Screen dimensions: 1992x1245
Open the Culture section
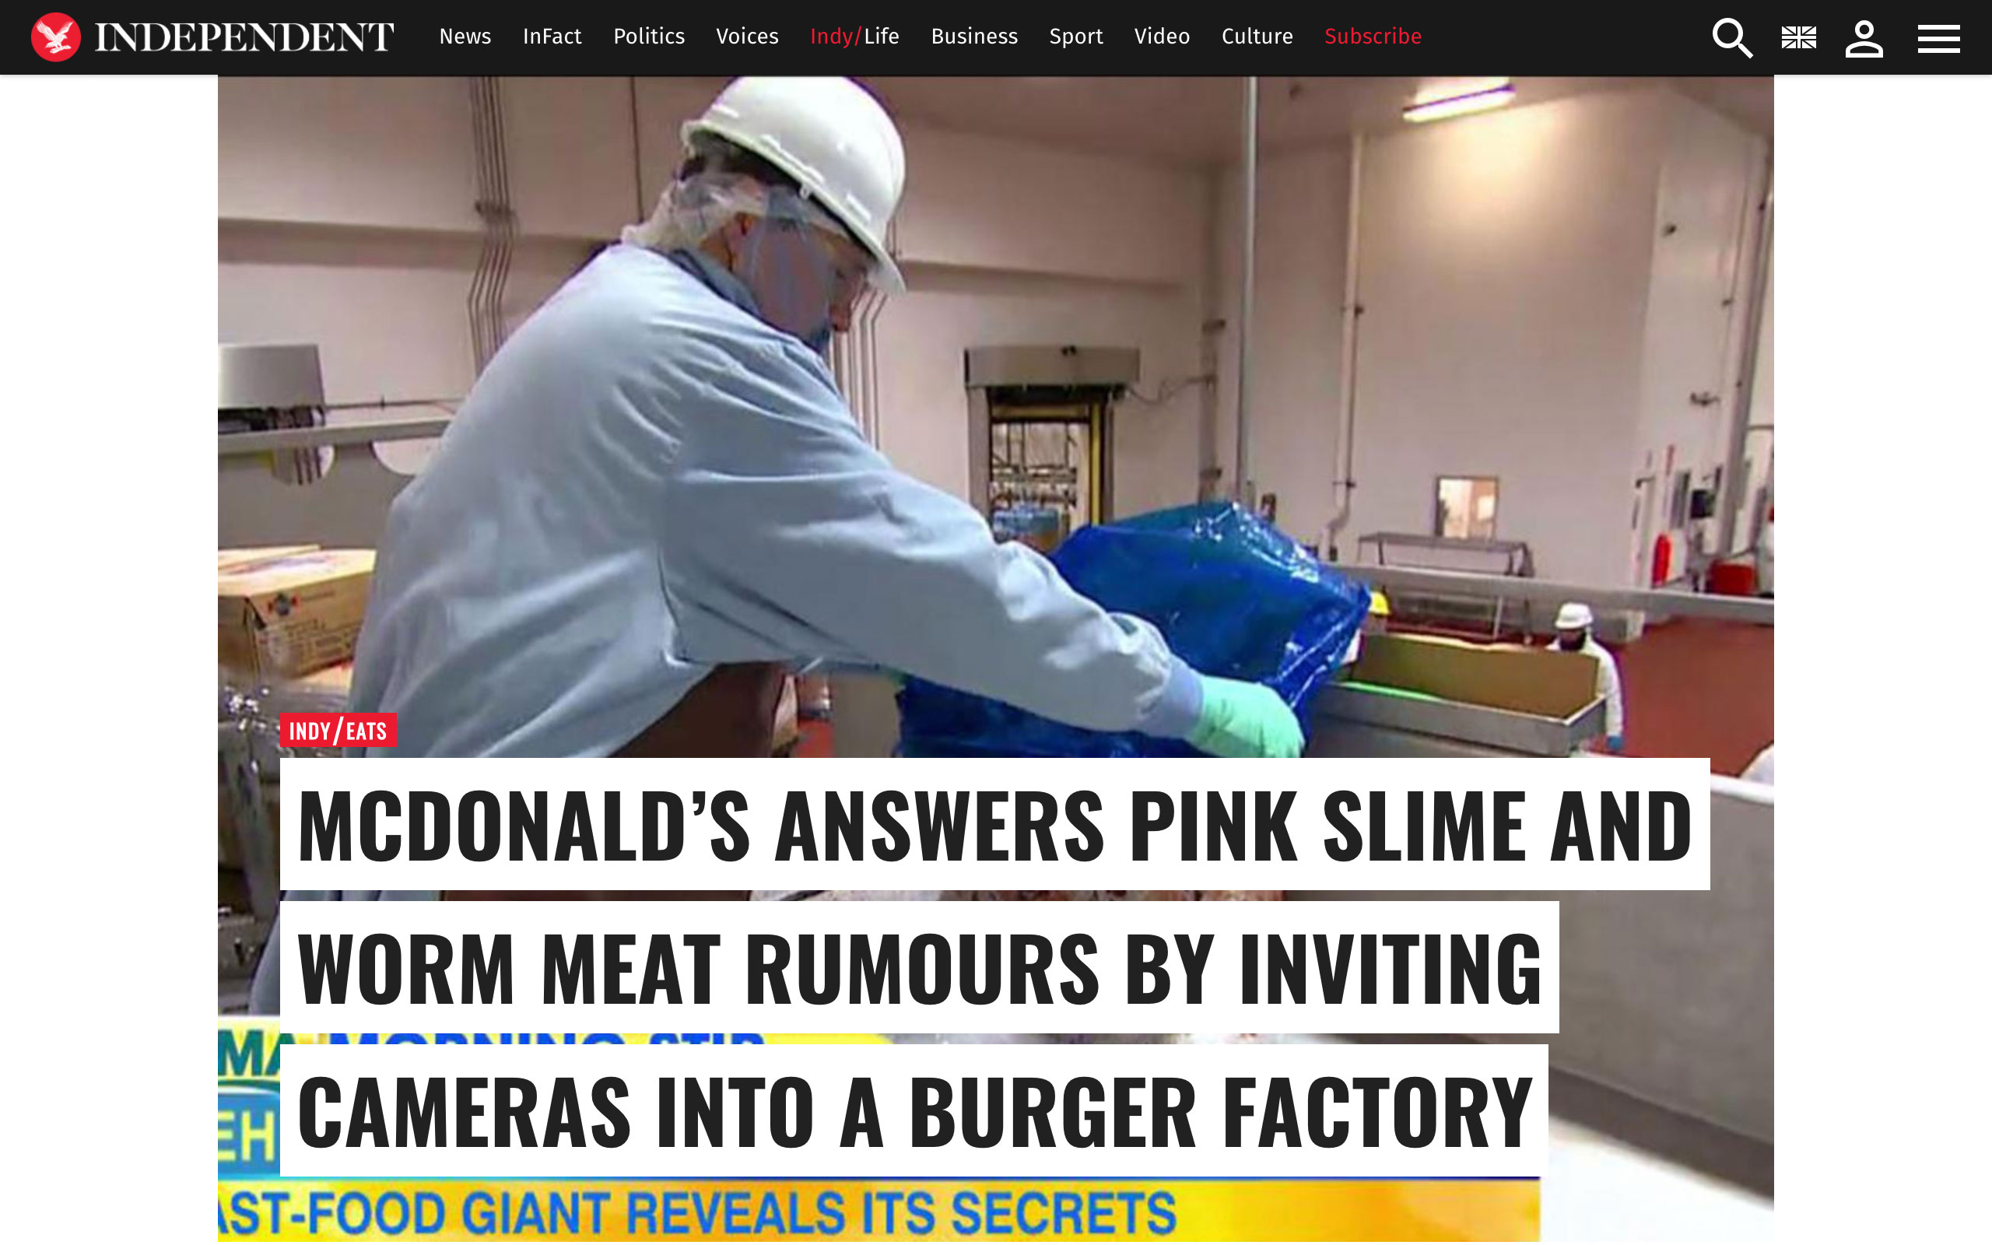point(1257,37)
